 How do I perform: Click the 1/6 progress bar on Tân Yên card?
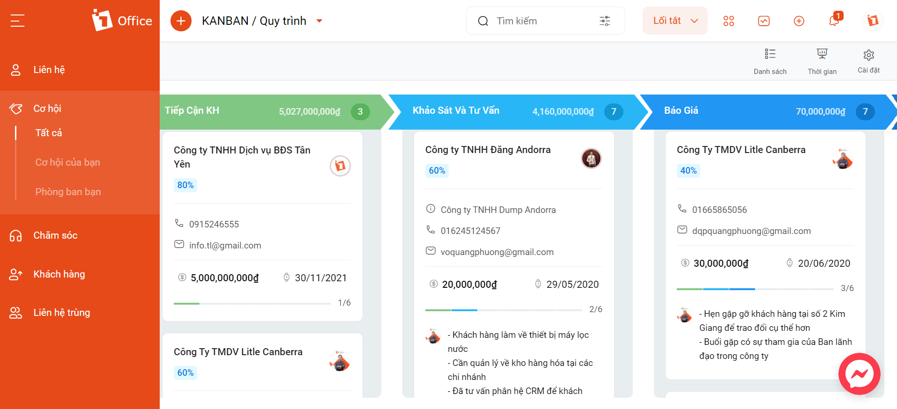click(x=252, y=304)
